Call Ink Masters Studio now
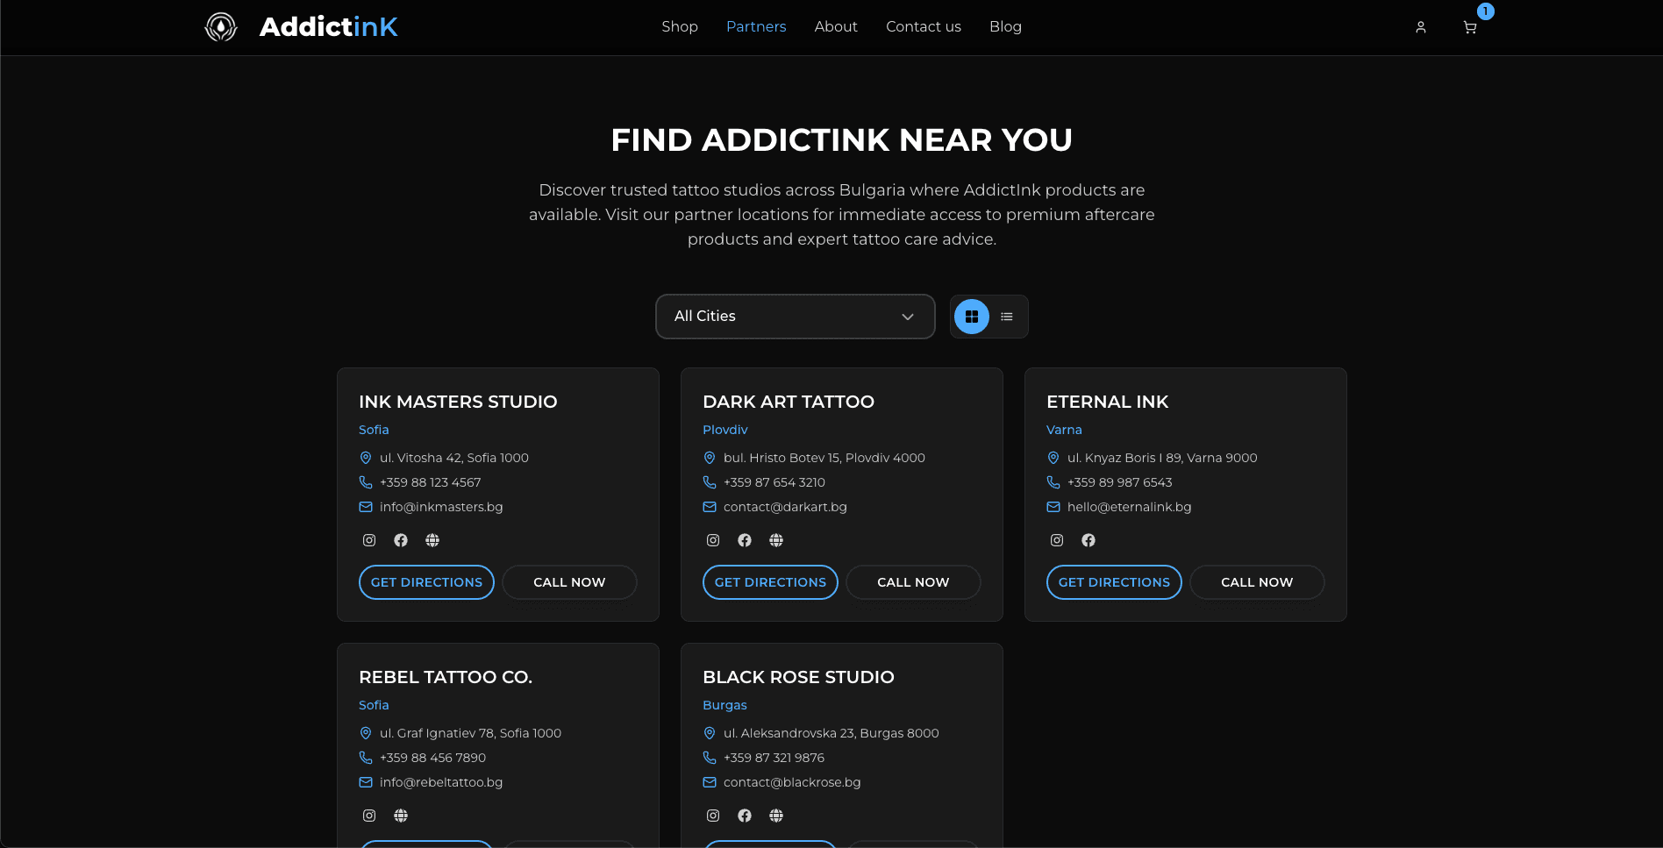The image size is (1663, 848). (569, 582)
